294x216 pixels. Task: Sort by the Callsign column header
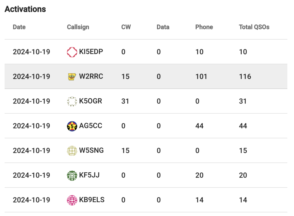(x=78, y=27)
